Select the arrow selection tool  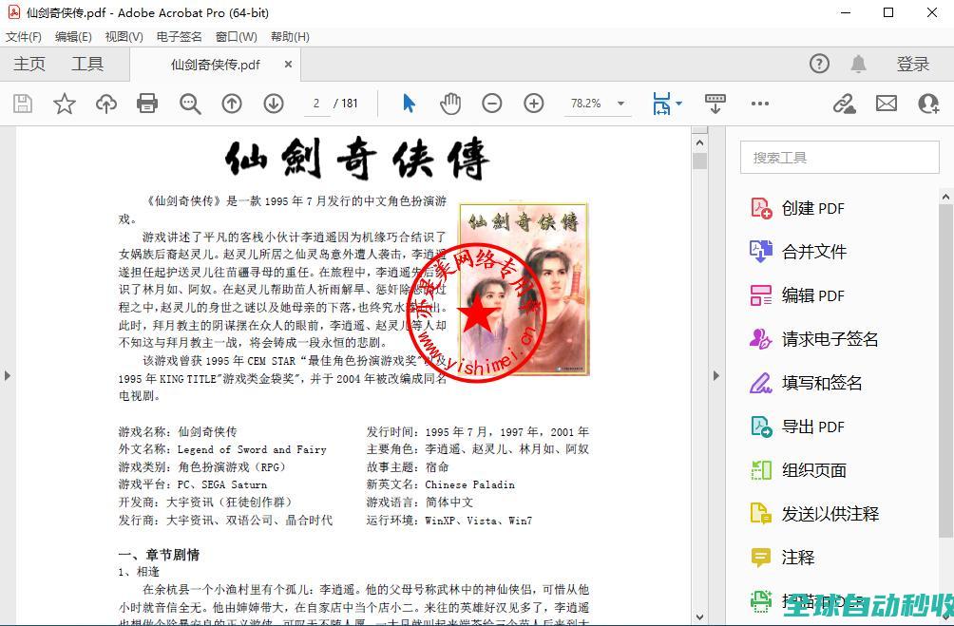(409, 104)
